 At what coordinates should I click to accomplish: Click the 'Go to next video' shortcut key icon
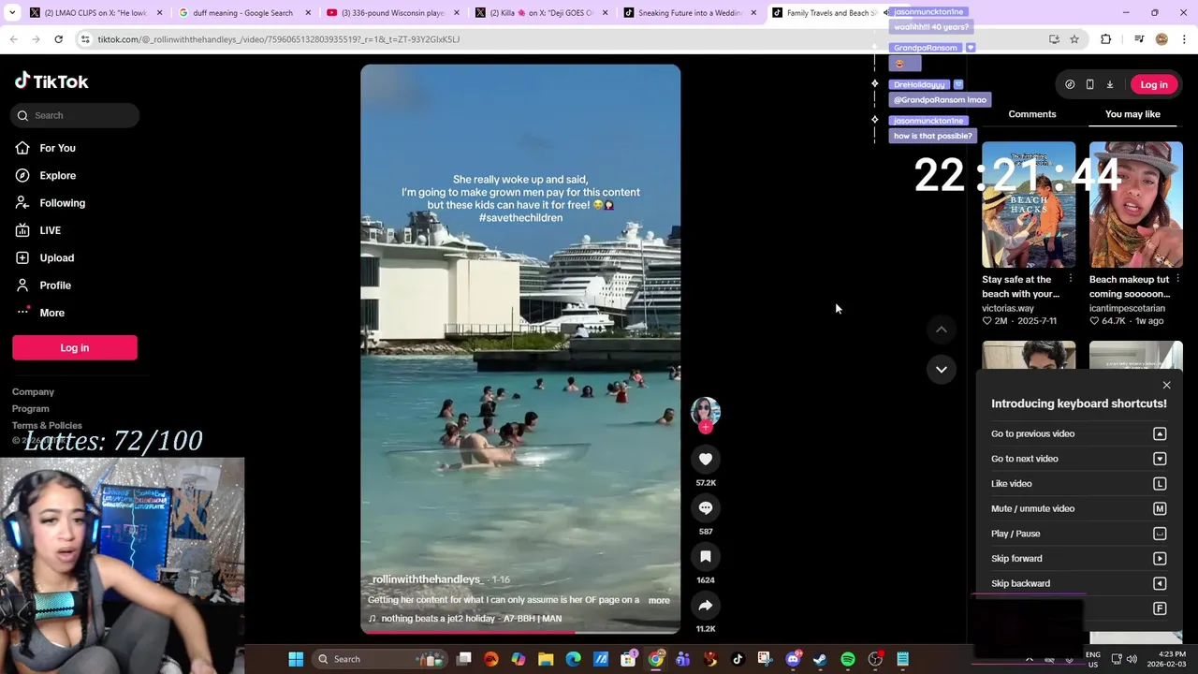(x=1160, y=459)
